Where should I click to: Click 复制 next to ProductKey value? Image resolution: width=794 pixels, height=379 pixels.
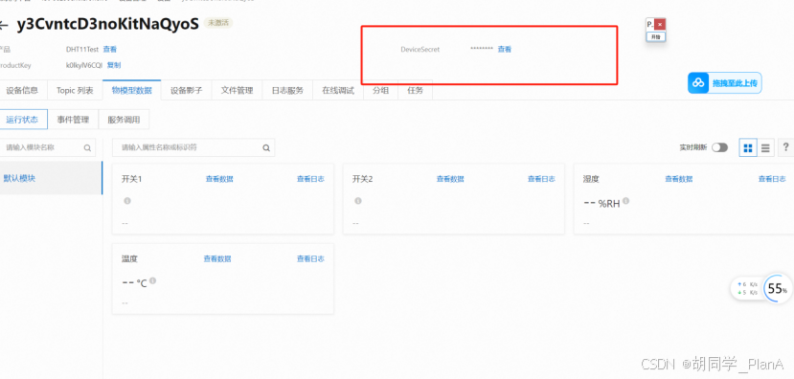(x=114, y=65)
